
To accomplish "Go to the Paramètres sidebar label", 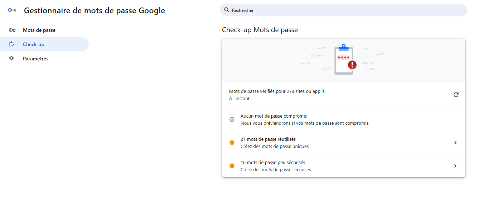I will (35, 59).
